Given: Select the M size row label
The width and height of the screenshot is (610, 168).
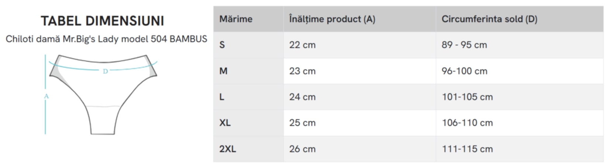Looking at the screenshot, I should point(223,71).
